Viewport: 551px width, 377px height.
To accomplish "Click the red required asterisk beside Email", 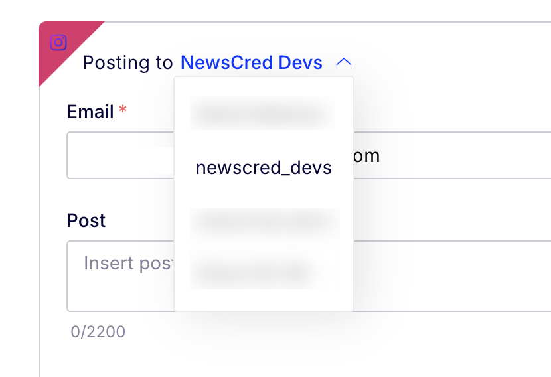I will point(123,109).
